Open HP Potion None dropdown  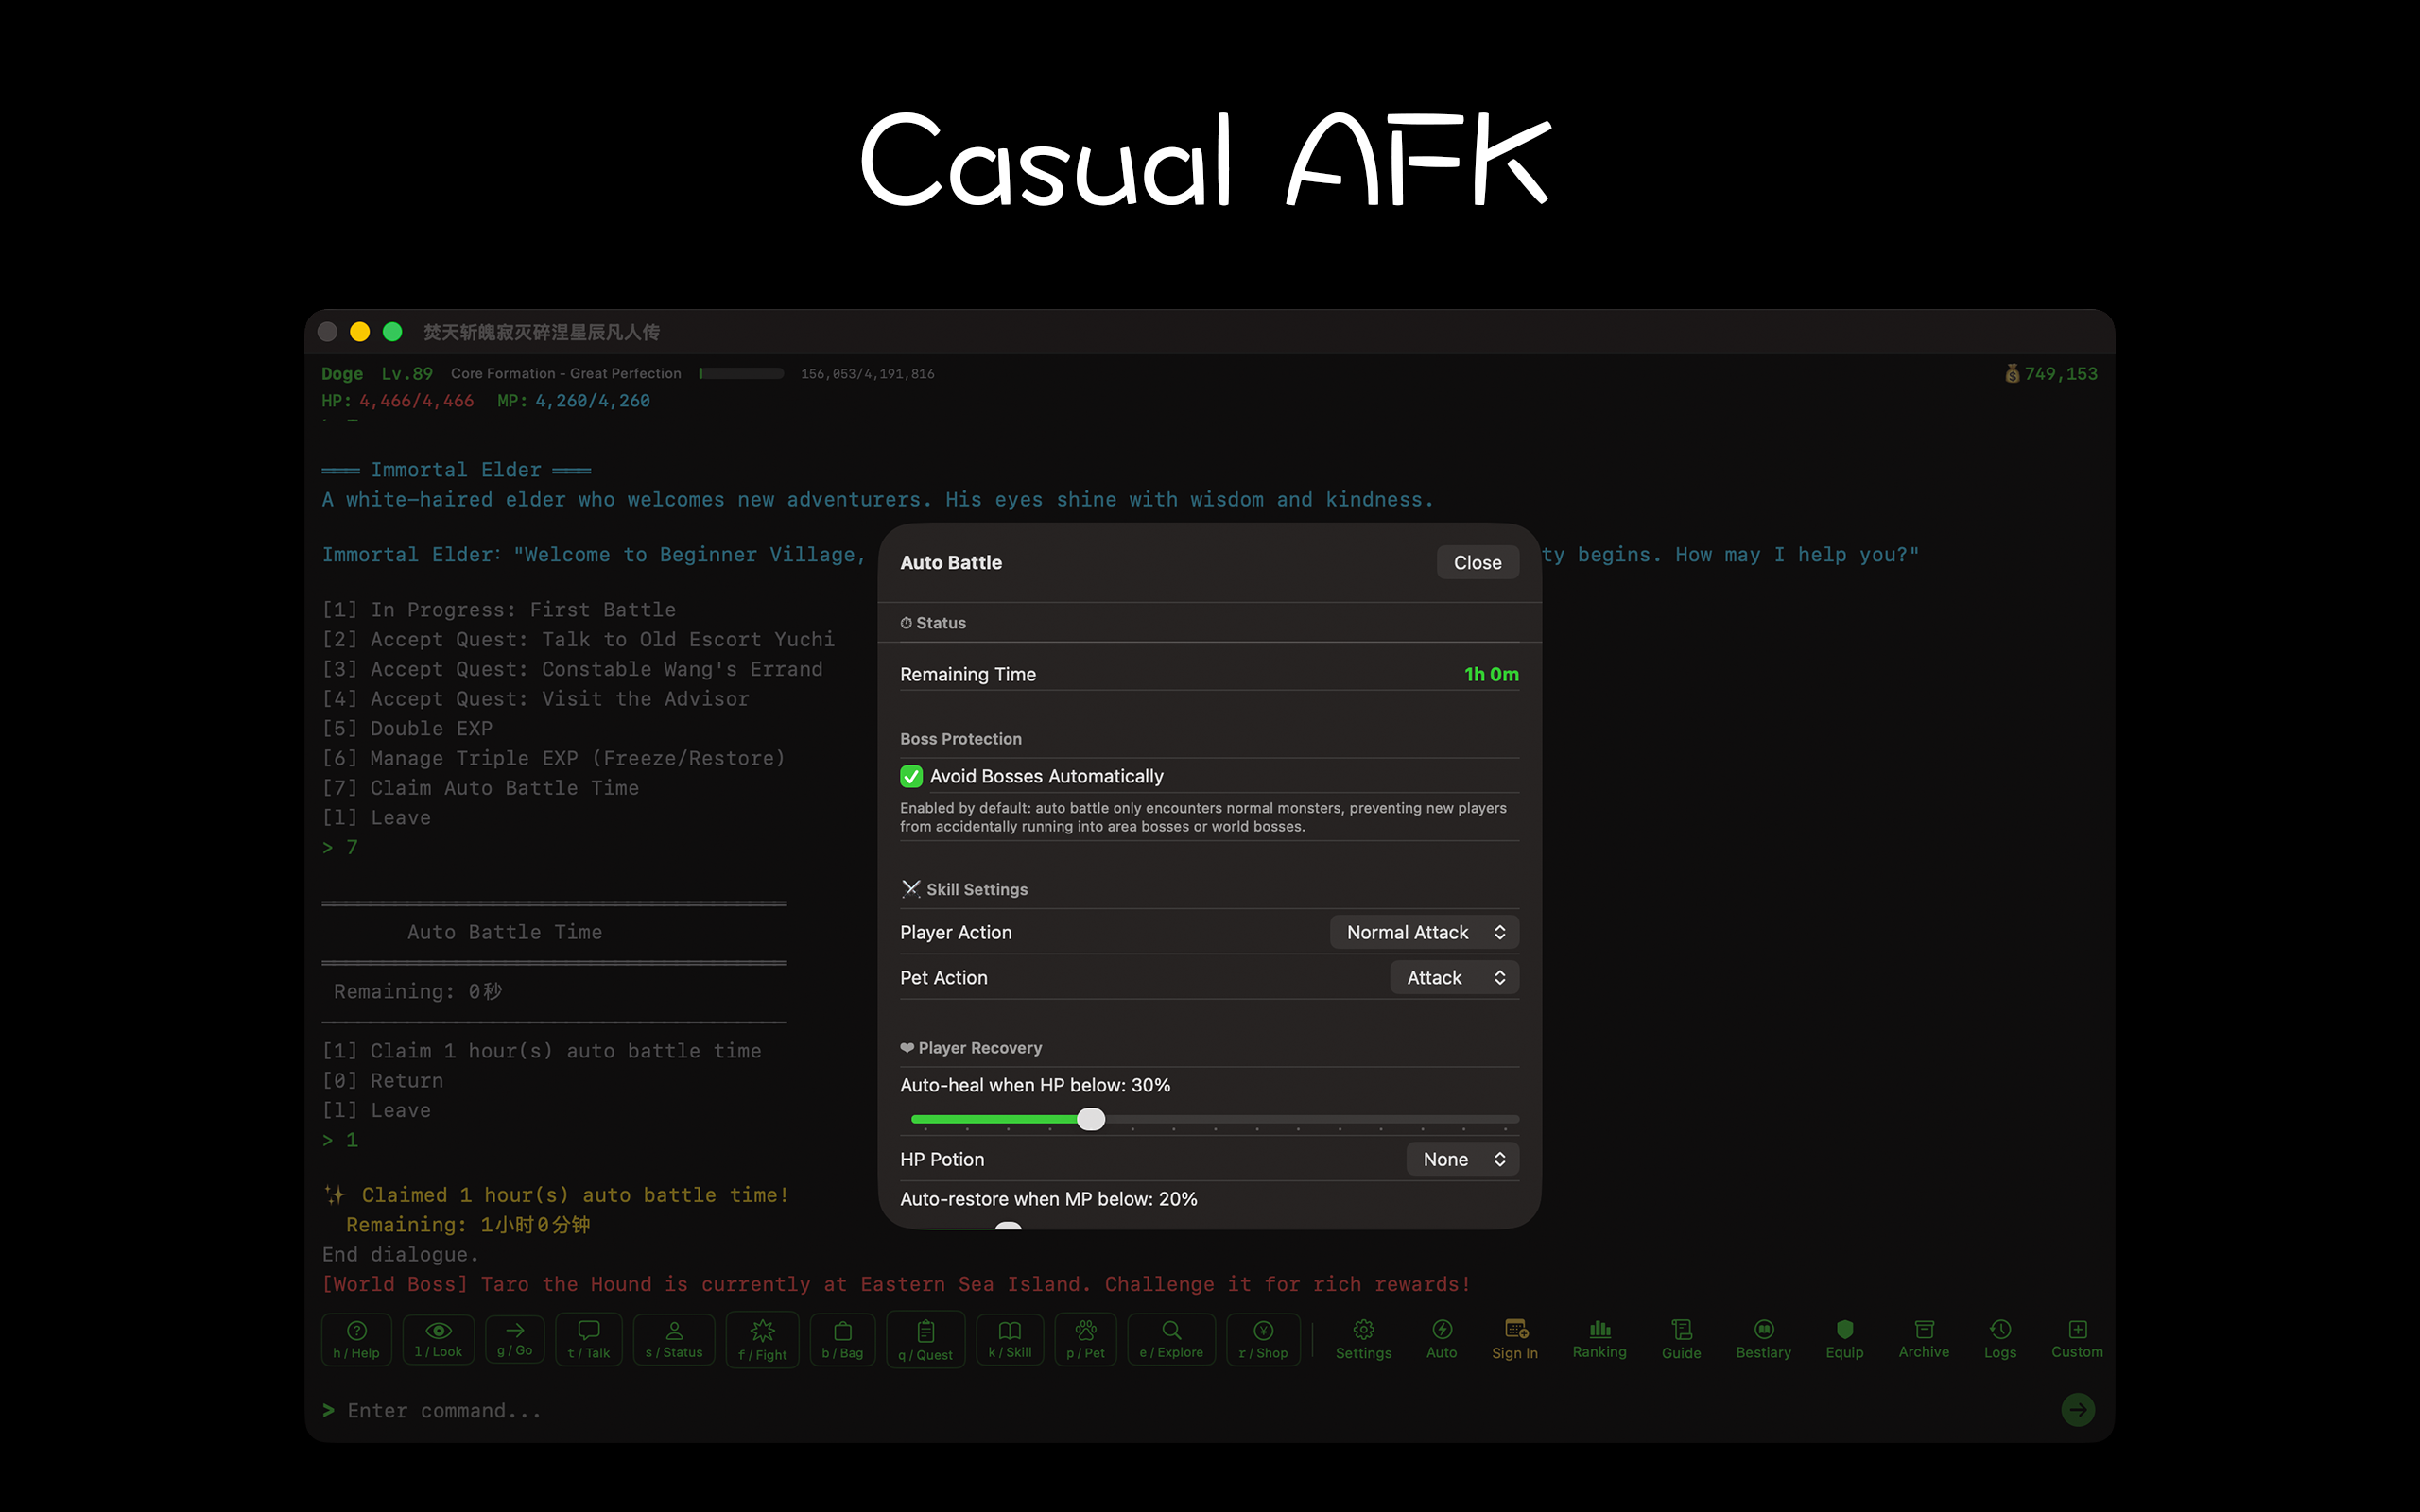click(1462, 1159)
